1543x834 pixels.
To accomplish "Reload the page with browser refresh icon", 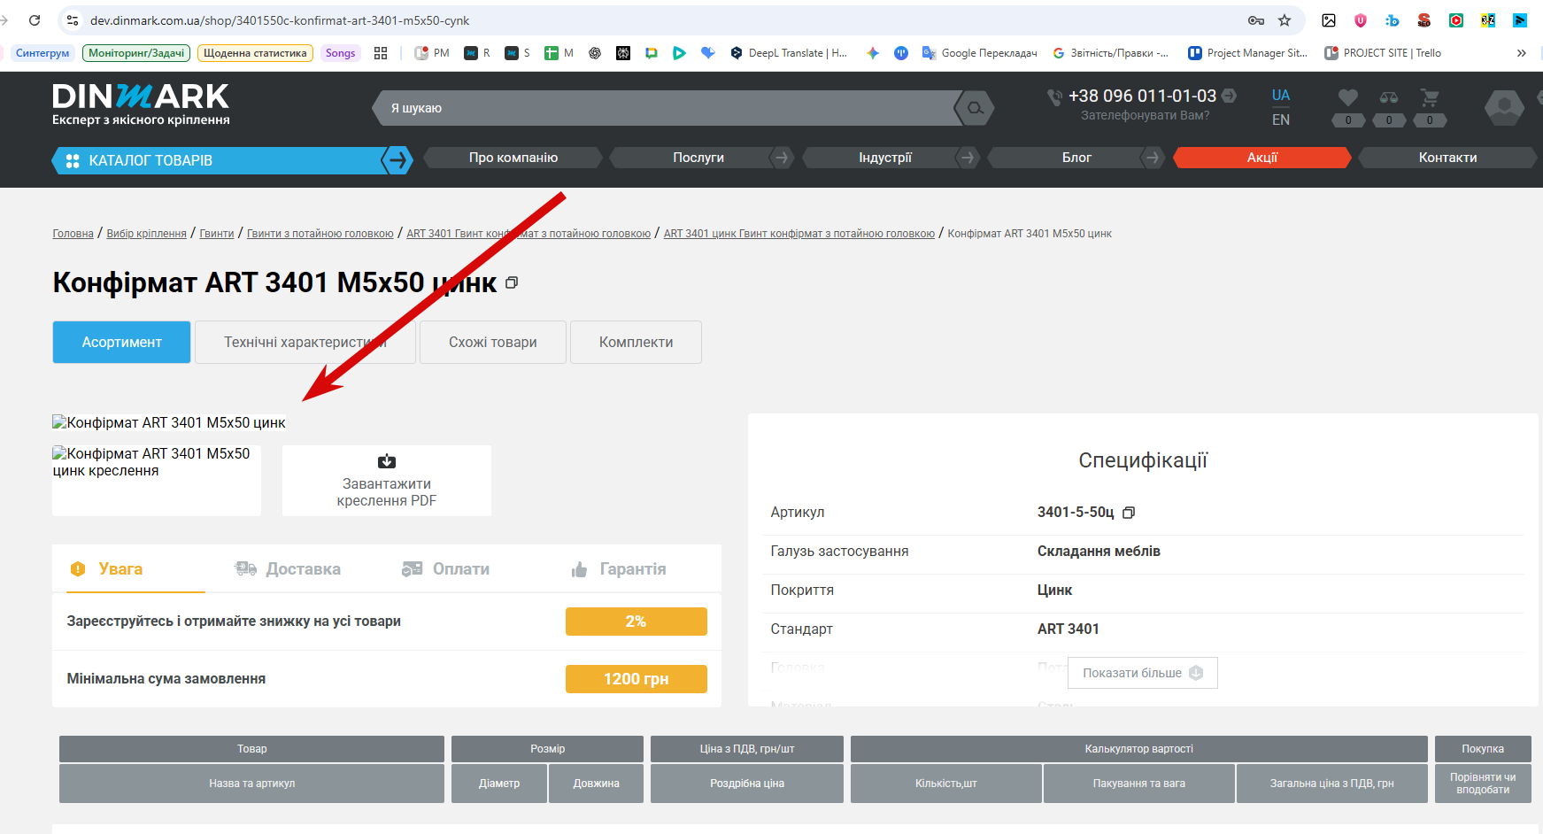I will [x=35, y=19].
